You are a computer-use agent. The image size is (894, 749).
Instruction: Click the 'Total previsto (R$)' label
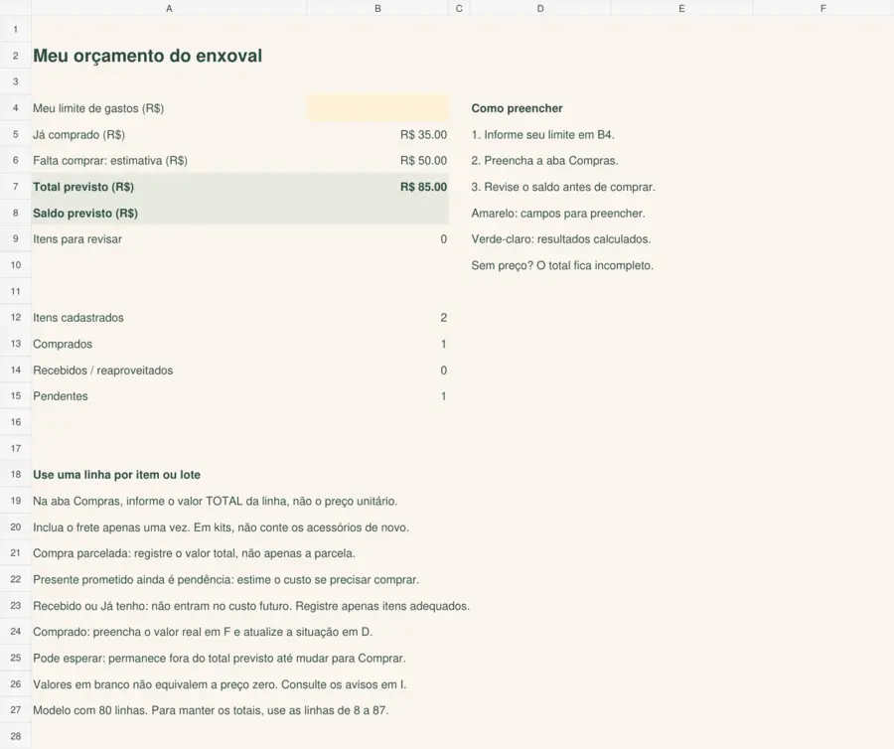(83, 187)
